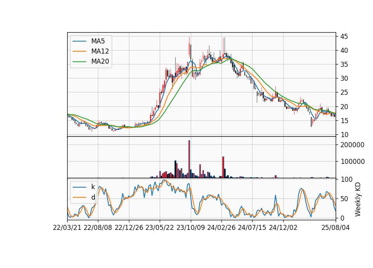Click the second-tallest volume bar near 24/02/26
The image size is (373, 268).
click(x=223, y=167)
